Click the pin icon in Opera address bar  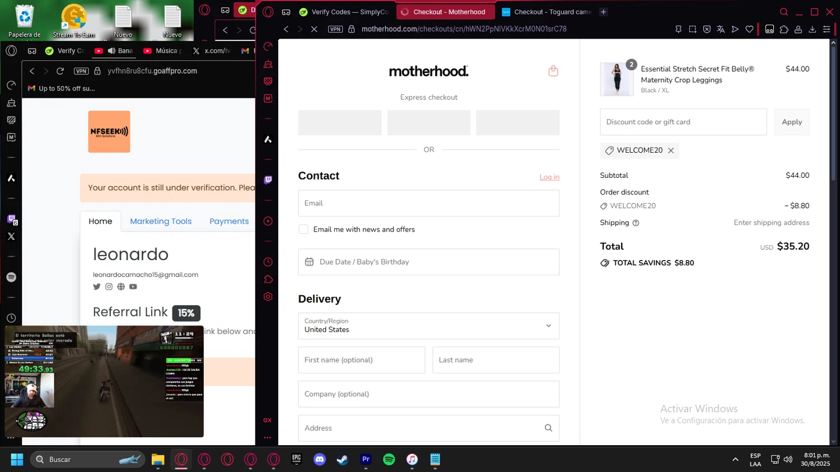(678, 29)
